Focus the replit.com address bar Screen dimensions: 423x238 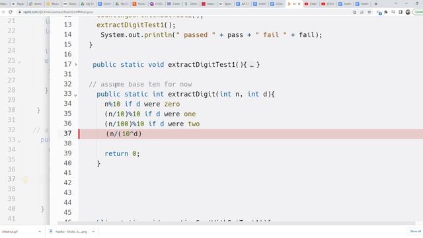pos(184,12)
